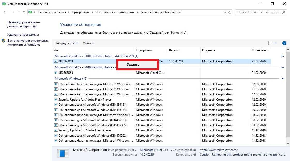The image size is (290, 161).
Task: Click the update icon next to KB4534131
Action: coord(56,105)
